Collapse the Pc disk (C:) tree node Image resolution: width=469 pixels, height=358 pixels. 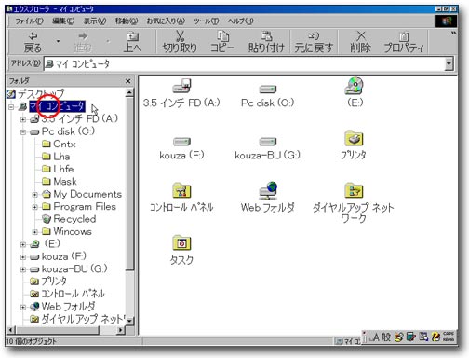(x=23, y=132)
